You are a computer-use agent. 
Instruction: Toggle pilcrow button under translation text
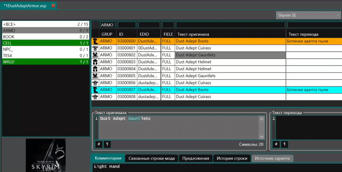click(285, 144)
